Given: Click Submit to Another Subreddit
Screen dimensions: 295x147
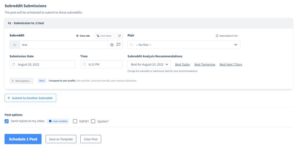Looking at the screenshot, I should [x=30, y=98].
